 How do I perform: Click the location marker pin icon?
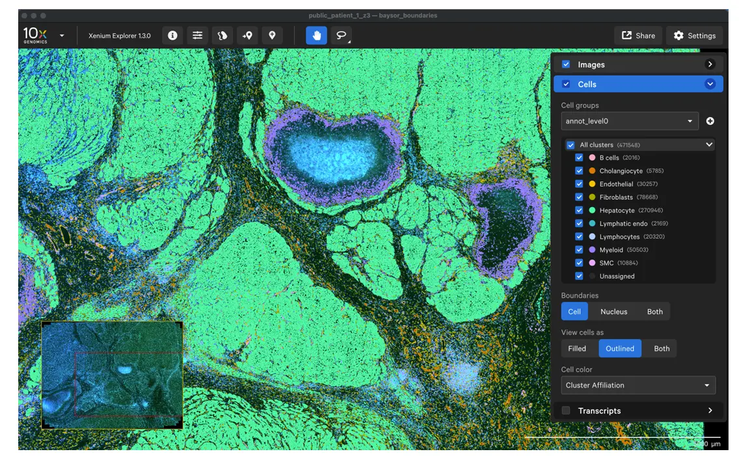(272, 35)
